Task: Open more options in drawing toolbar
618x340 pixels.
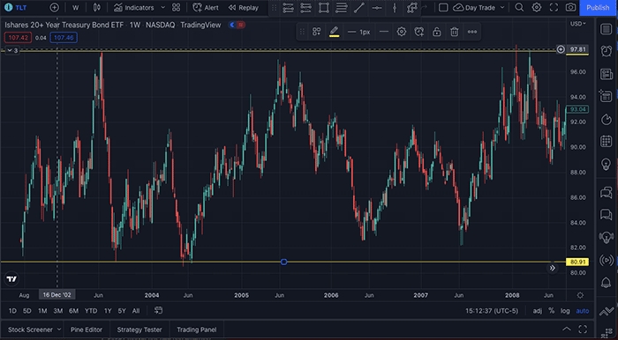Action: 472,32
